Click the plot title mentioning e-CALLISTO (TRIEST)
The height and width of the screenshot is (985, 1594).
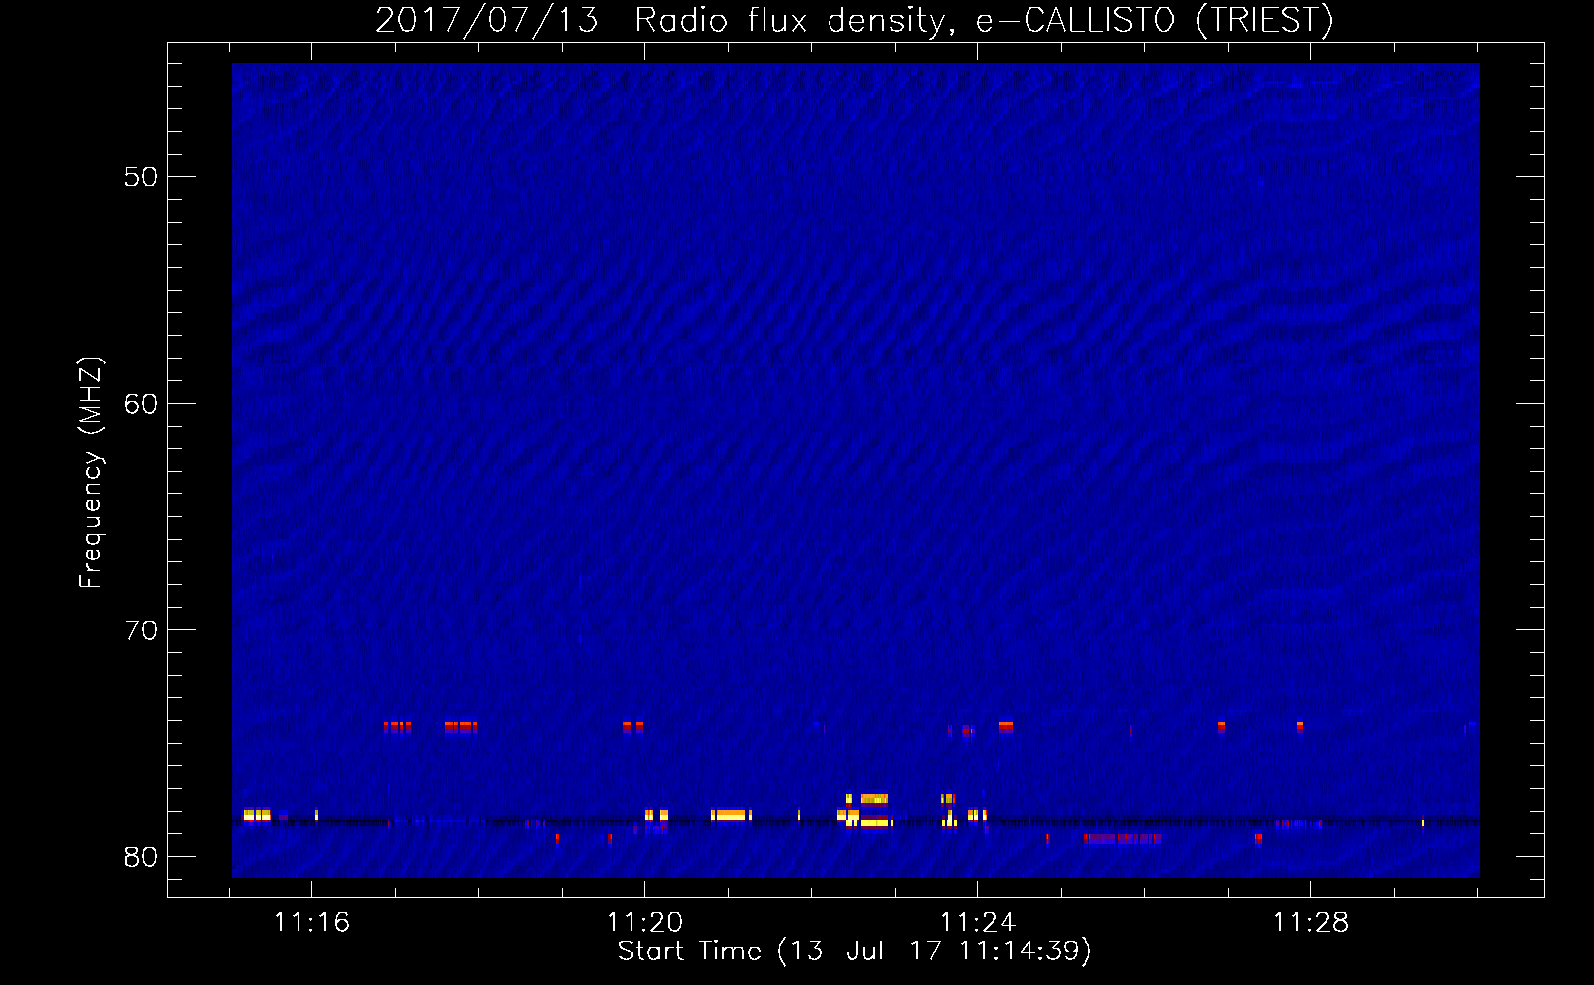854,20
